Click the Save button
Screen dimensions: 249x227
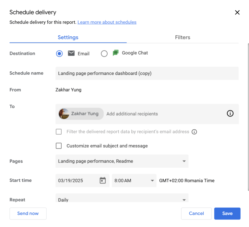click(227, 213)
